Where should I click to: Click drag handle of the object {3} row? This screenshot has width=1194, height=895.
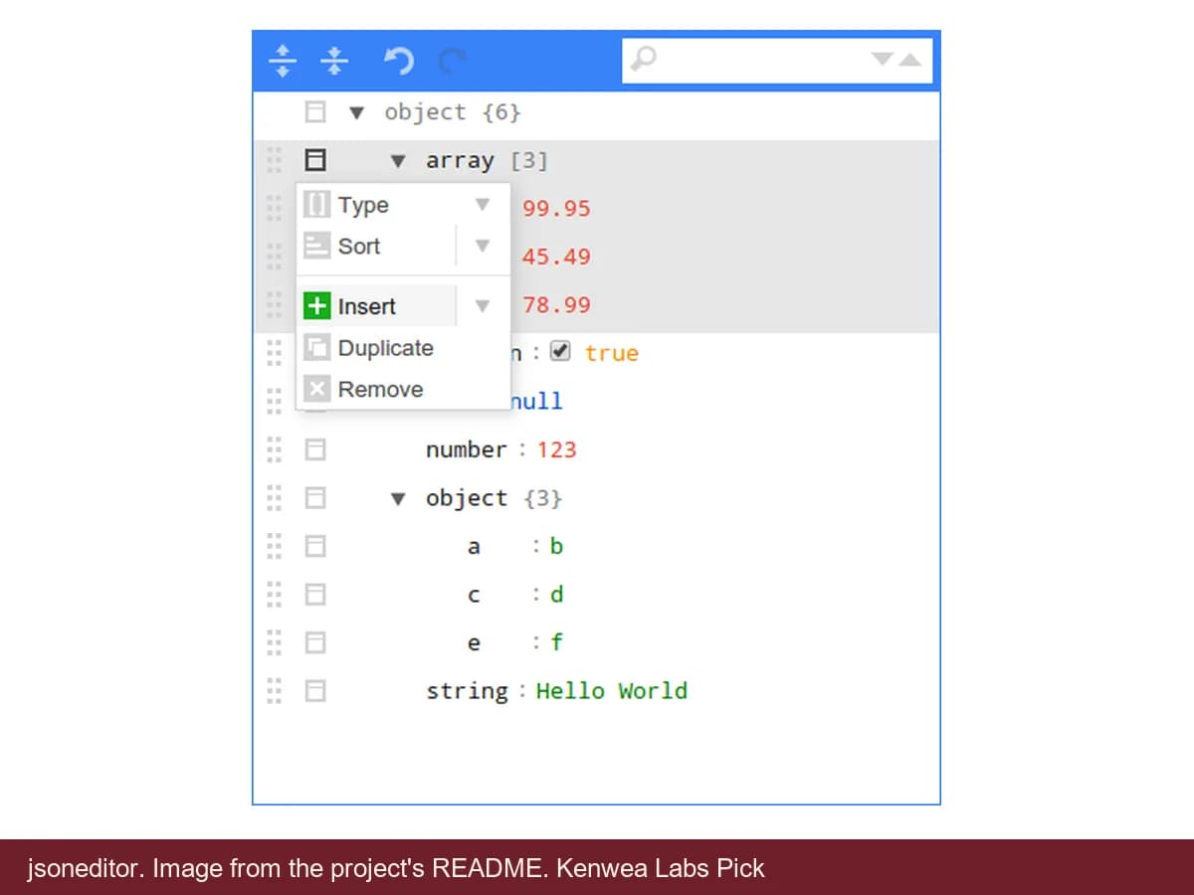click(x=275, y=498)
